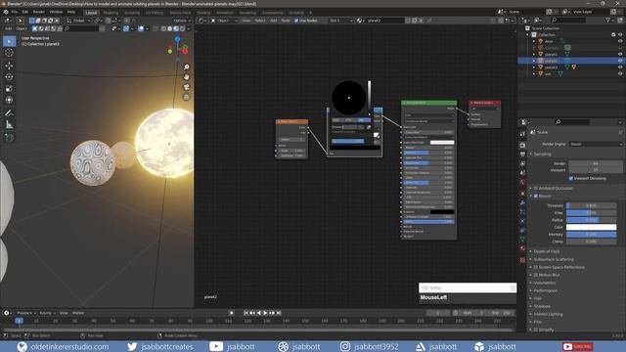The image size is (626, 352).
Task: Open the Render Engine dropdown
Action: coord(596,144)
